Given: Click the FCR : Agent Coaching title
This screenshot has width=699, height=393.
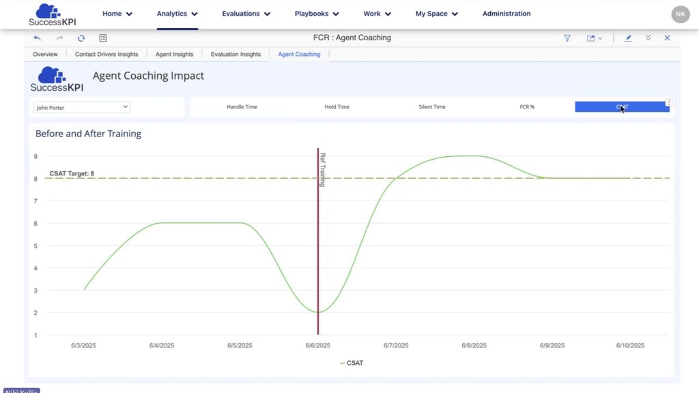Looking at the screenshot, I should click(x=352, y=38).
